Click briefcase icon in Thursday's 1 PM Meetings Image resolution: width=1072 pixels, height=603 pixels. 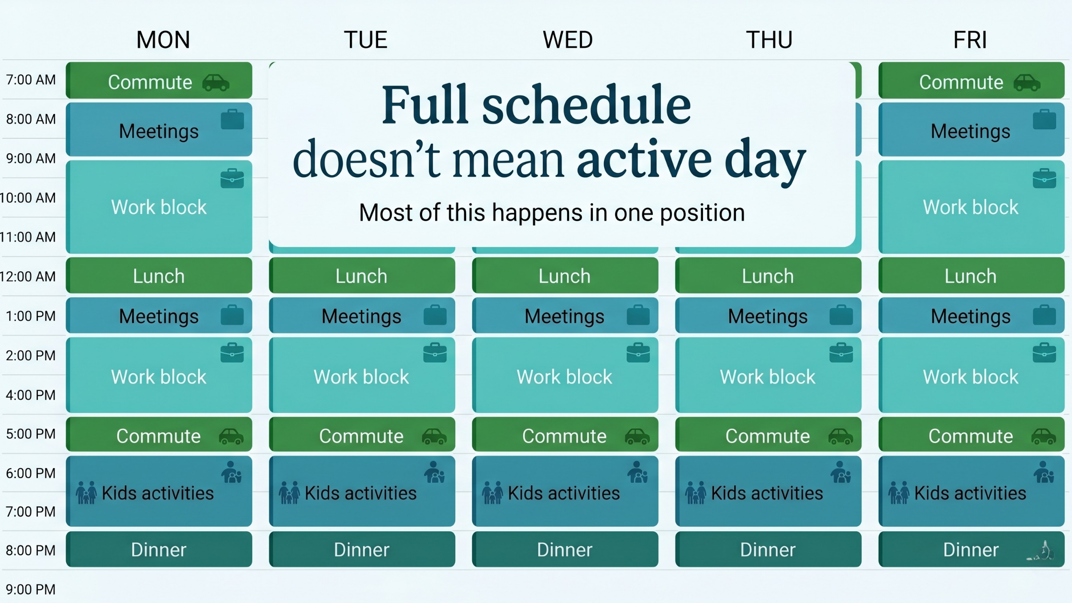tap(841, 315)
